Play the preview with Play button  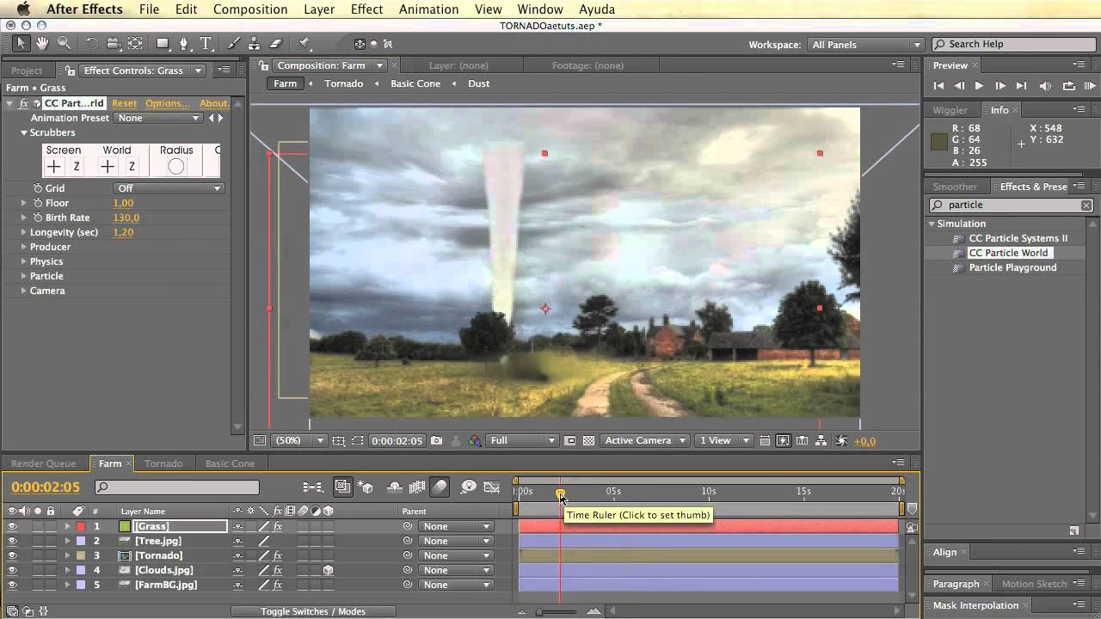[979, 86]
